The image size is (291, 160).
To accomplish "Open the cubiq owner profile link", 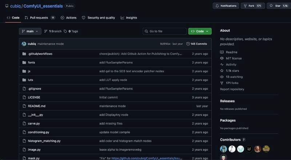I will (x=15, y=6).
